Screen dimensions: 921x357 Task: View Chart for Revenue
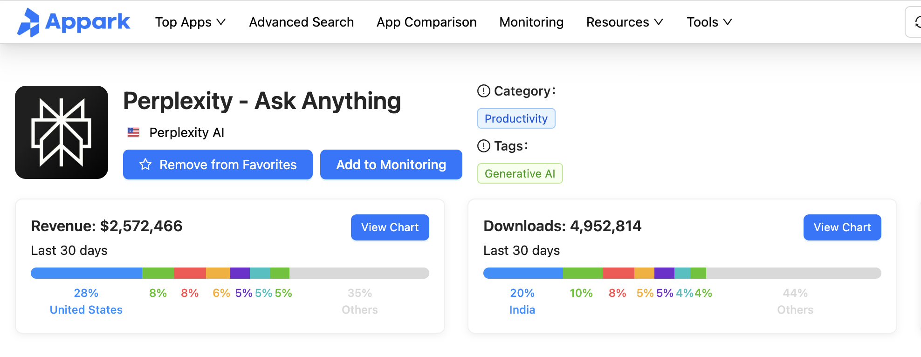coord(390,227)
